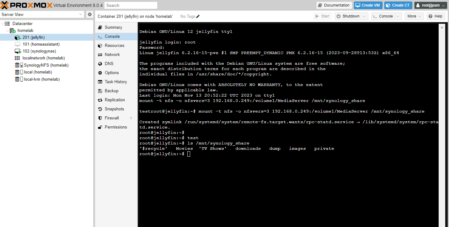The width and height of the screenshot is (449, 227).
Task: Click the Summary book icon
Action: (100, 27)
